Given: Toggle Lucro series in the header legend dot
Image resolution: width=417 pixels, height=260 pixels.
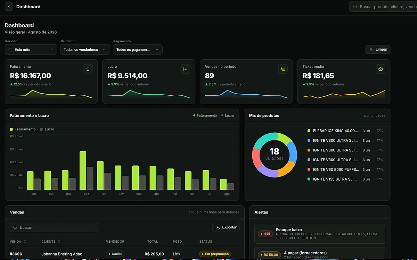Looking at the screenshot, I should 223,115.
